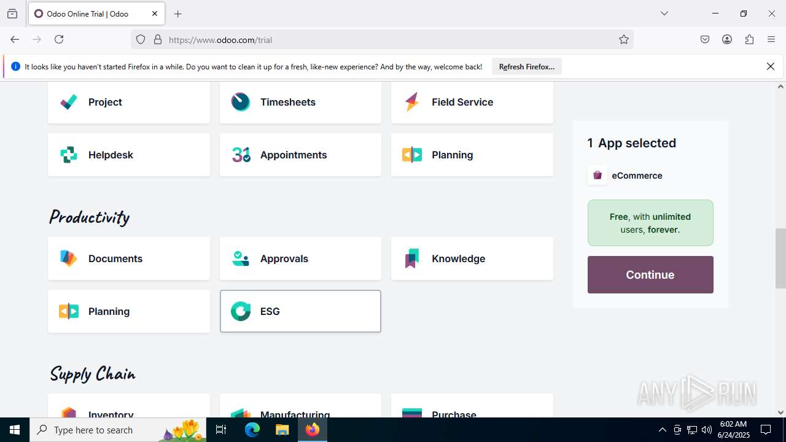The image size is (786, 442).
Task: Click the Appointments 31 calendar icon
Action: pos(241,155)
